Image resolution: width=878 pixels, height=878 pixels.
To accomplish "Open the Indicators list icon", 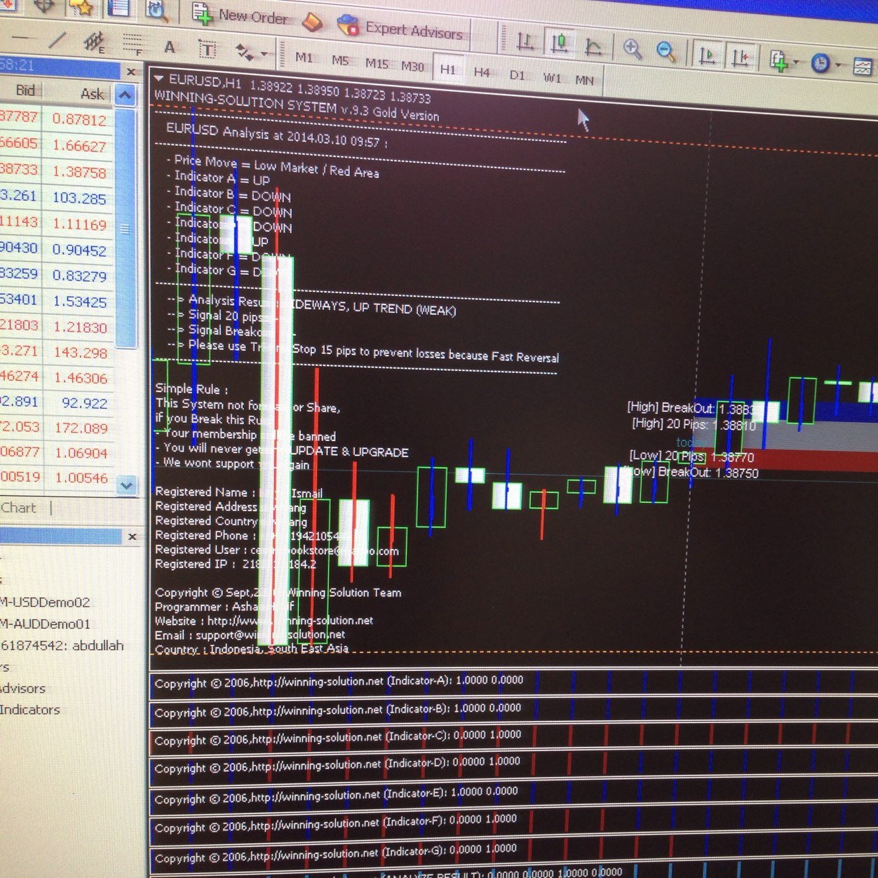I will [x=778, y=60].
